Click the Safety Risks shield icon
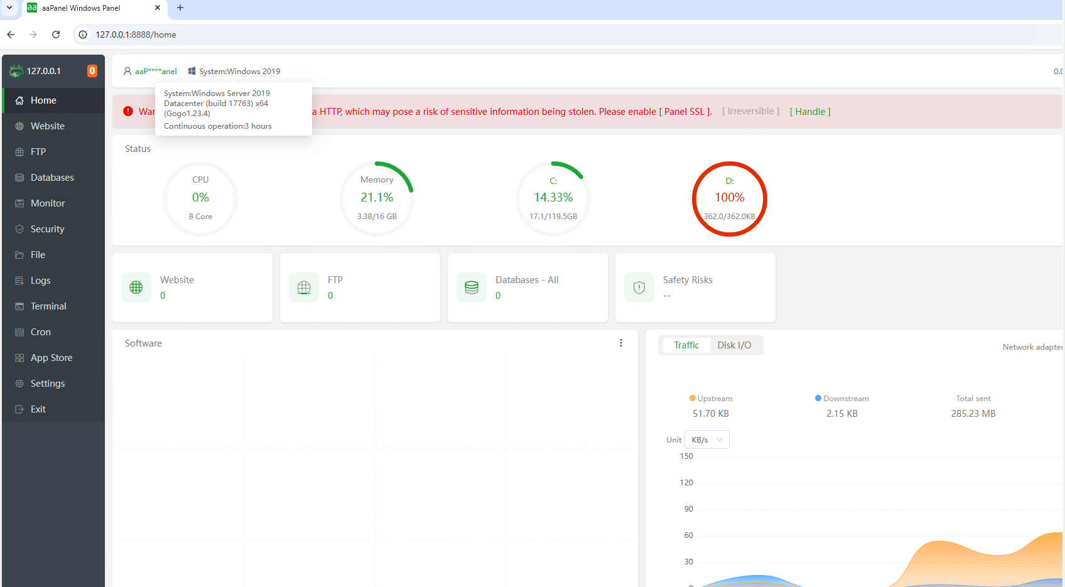The height and width of the screenshot is (587, 1065). tap(639, 288)
